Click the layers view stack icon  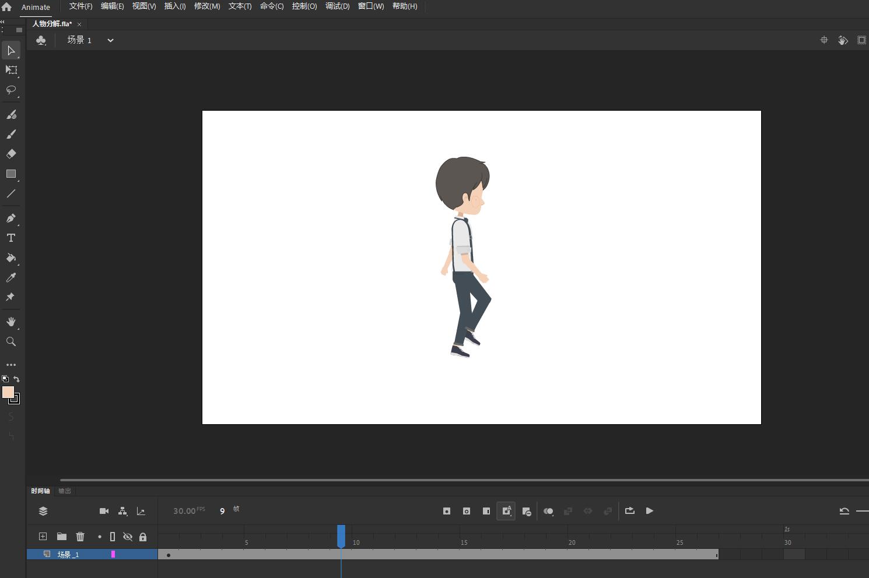pos(43,511)
